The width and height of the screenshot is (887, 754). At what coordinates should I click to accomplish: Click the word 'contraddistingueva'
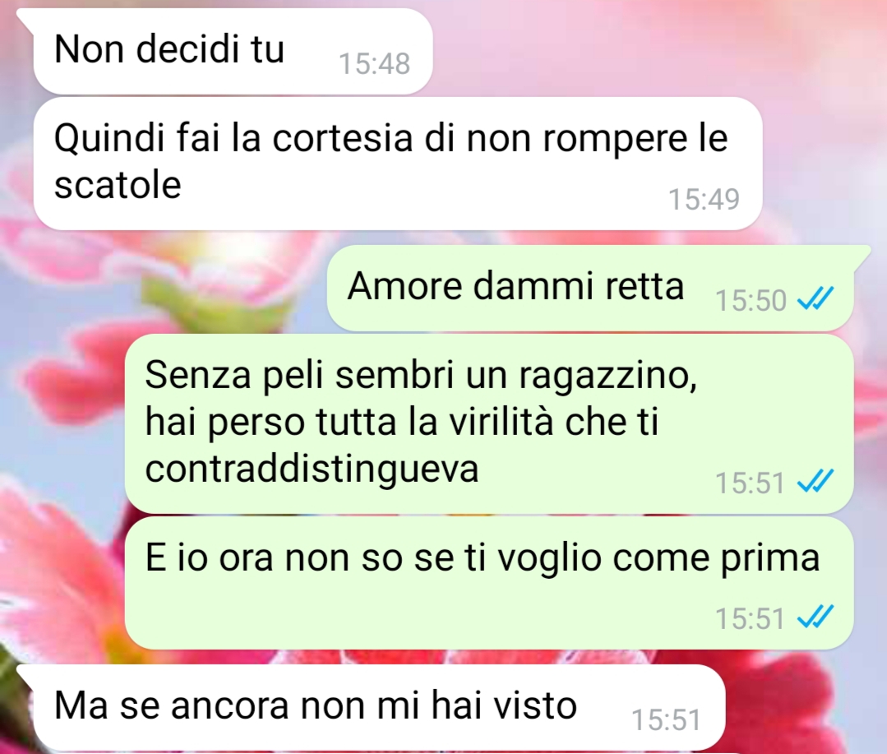(x=312, y=469)
